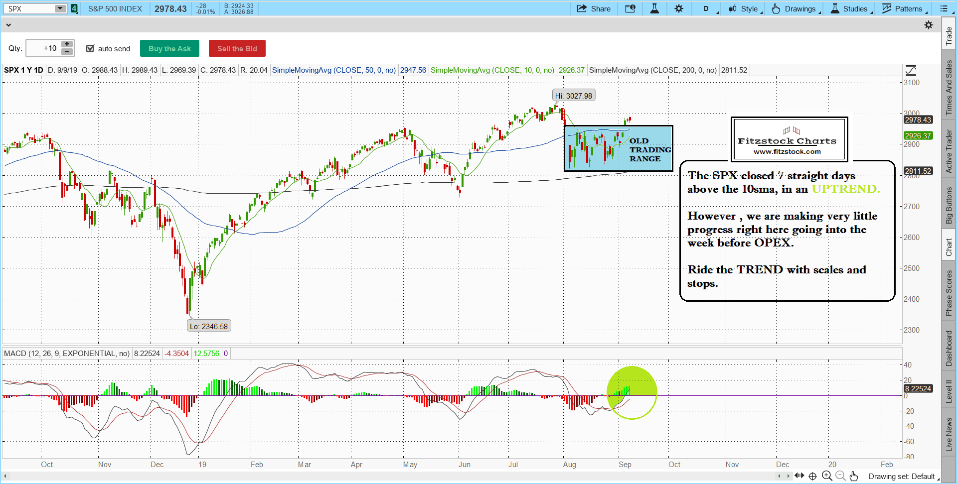Open the SPX symbol dropdown arrow
The width and height of the screenshot is (957, 484).
[x=60, y=8]
